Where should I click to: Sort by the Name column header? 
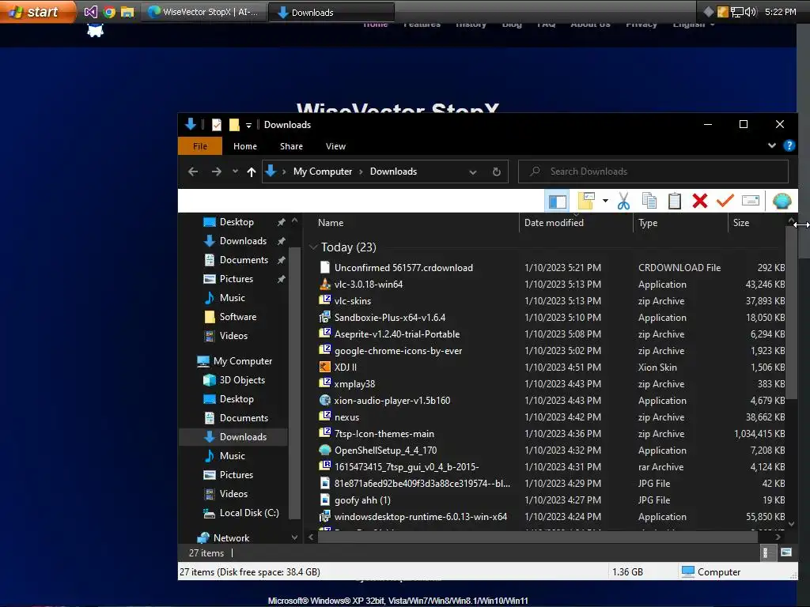pyautogui.click(x=331, y=222)
